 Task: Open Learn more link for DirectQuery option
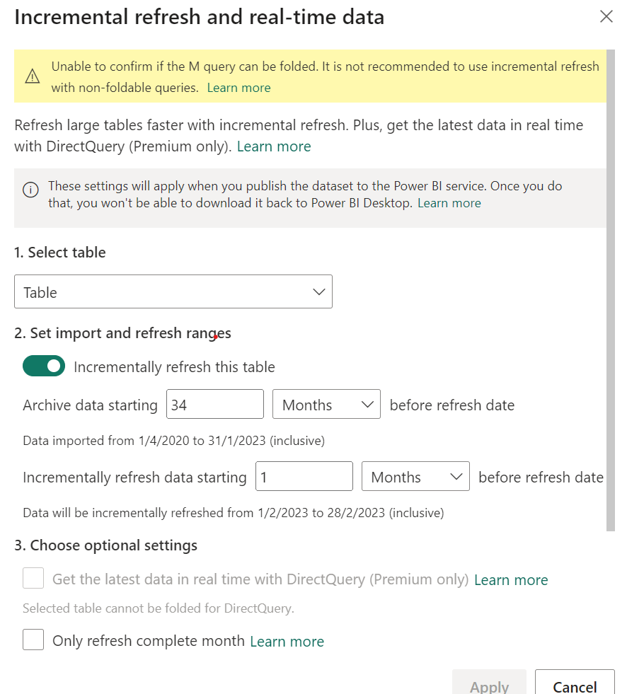[511, 580]
